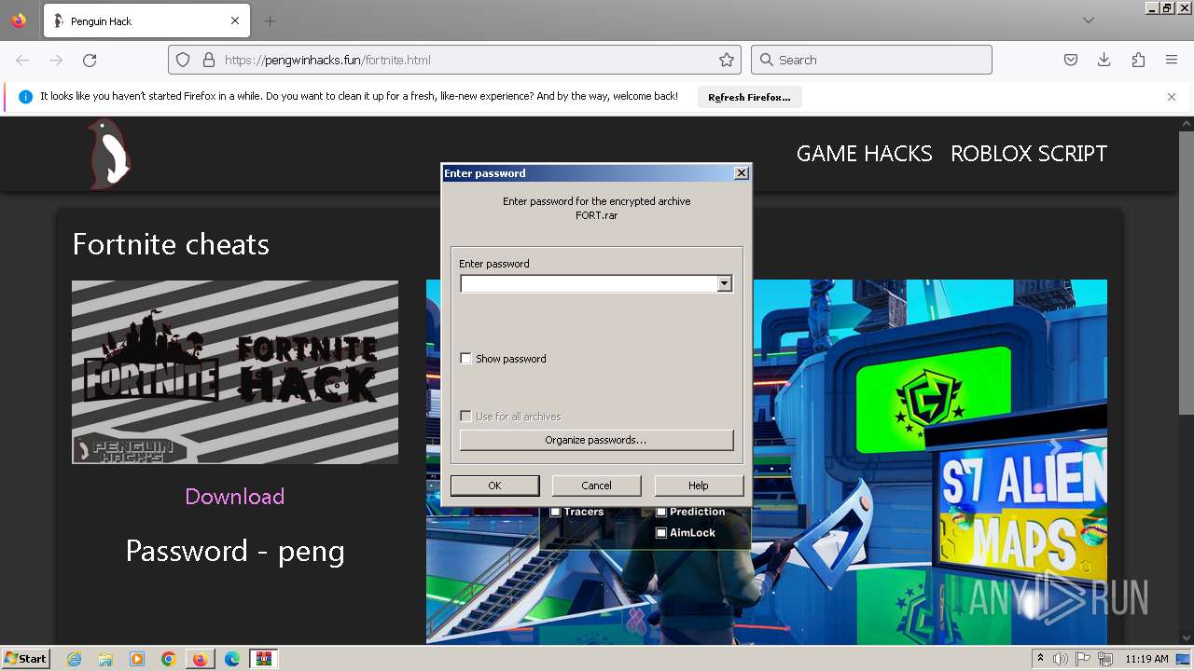Click the Action Center flag tray icon

pos(1084,659)
